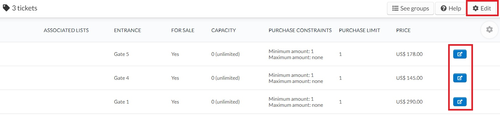The height and width of the screenshot is (115, 500).
Task: Click the 3 tickets heading text
Action: coord(24,8)
